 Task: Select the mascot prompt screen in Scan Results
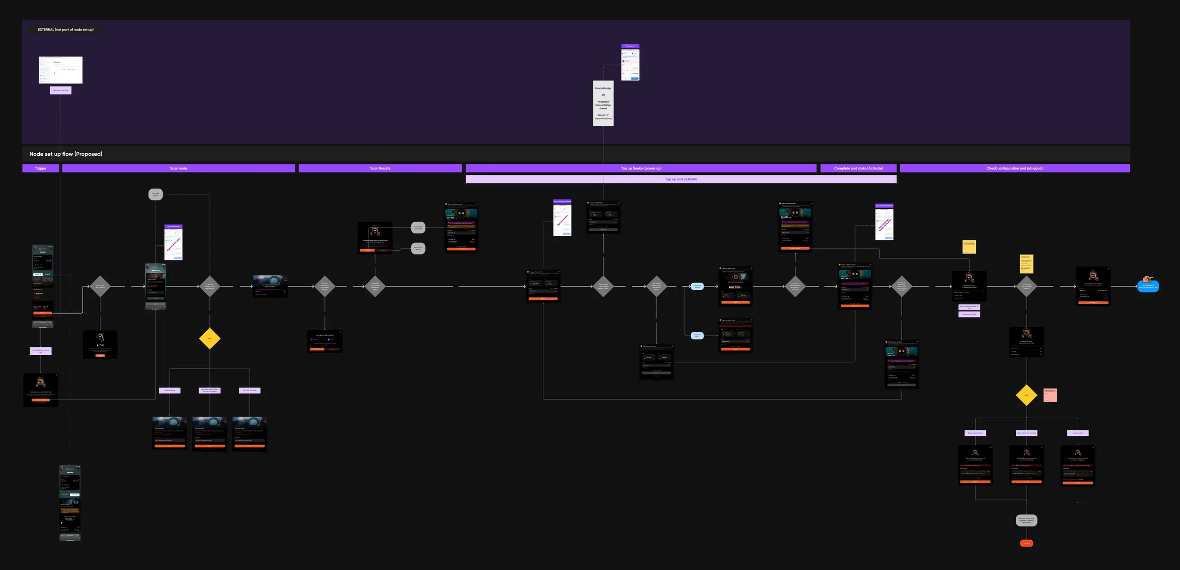(375, 238)
